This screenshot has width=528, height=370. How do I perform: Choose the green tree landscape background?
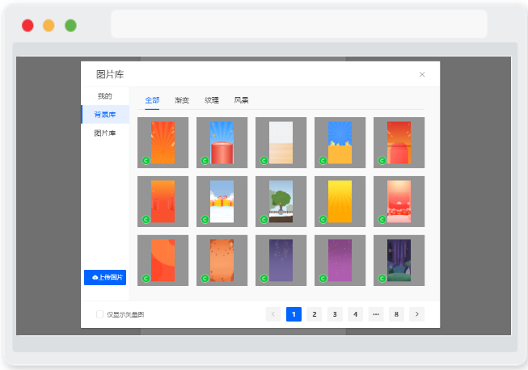281,201
